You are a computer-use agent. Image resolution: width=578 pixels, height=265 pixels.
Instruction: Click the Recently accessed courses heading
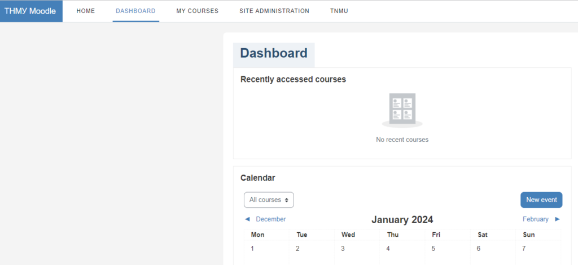[x=293, y=79]
